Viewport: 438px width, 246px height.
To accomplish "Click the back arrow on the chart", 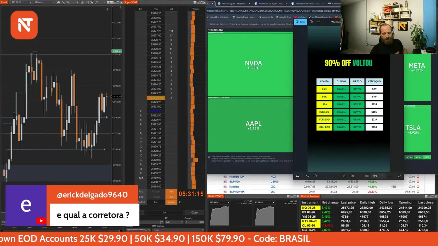I will tap(108, 9).
